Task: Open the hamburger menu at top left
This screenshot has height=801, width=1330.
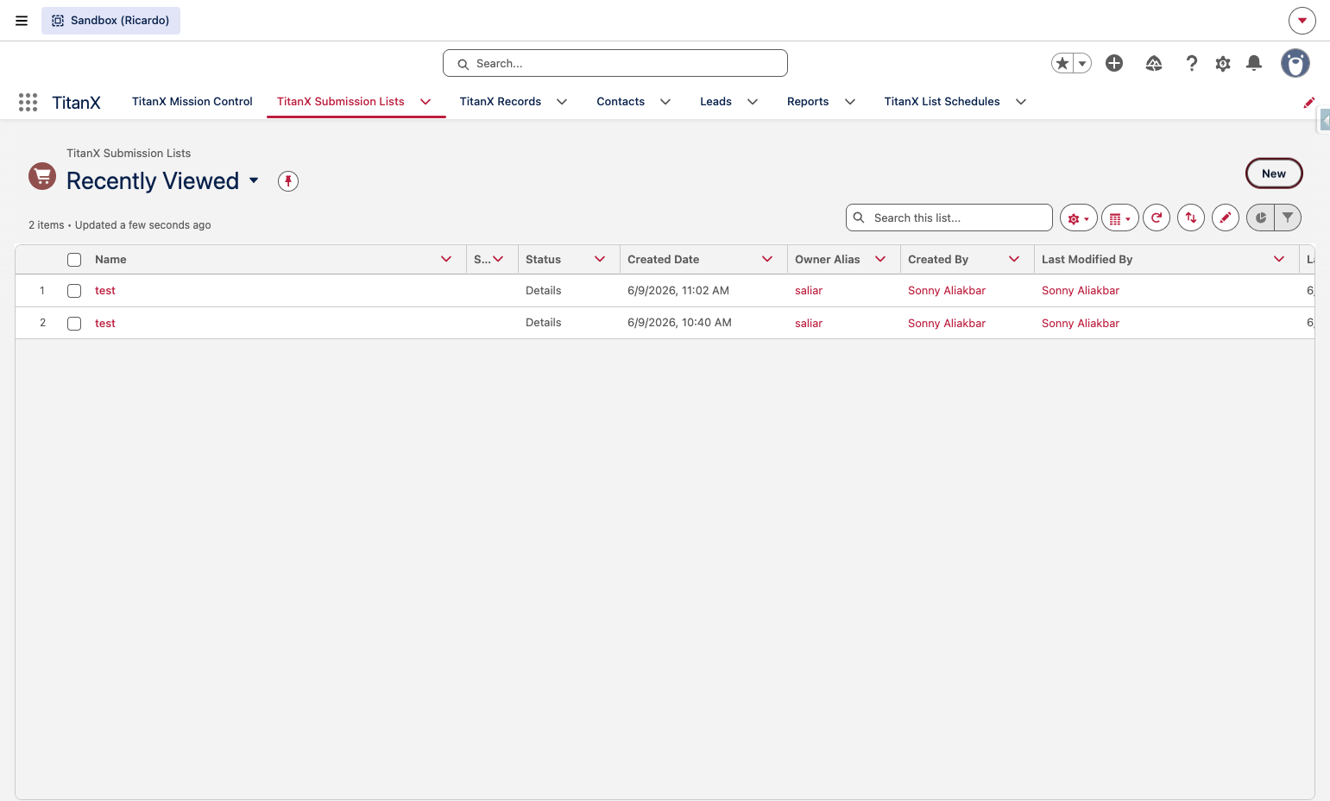Action: coord(22,21)
